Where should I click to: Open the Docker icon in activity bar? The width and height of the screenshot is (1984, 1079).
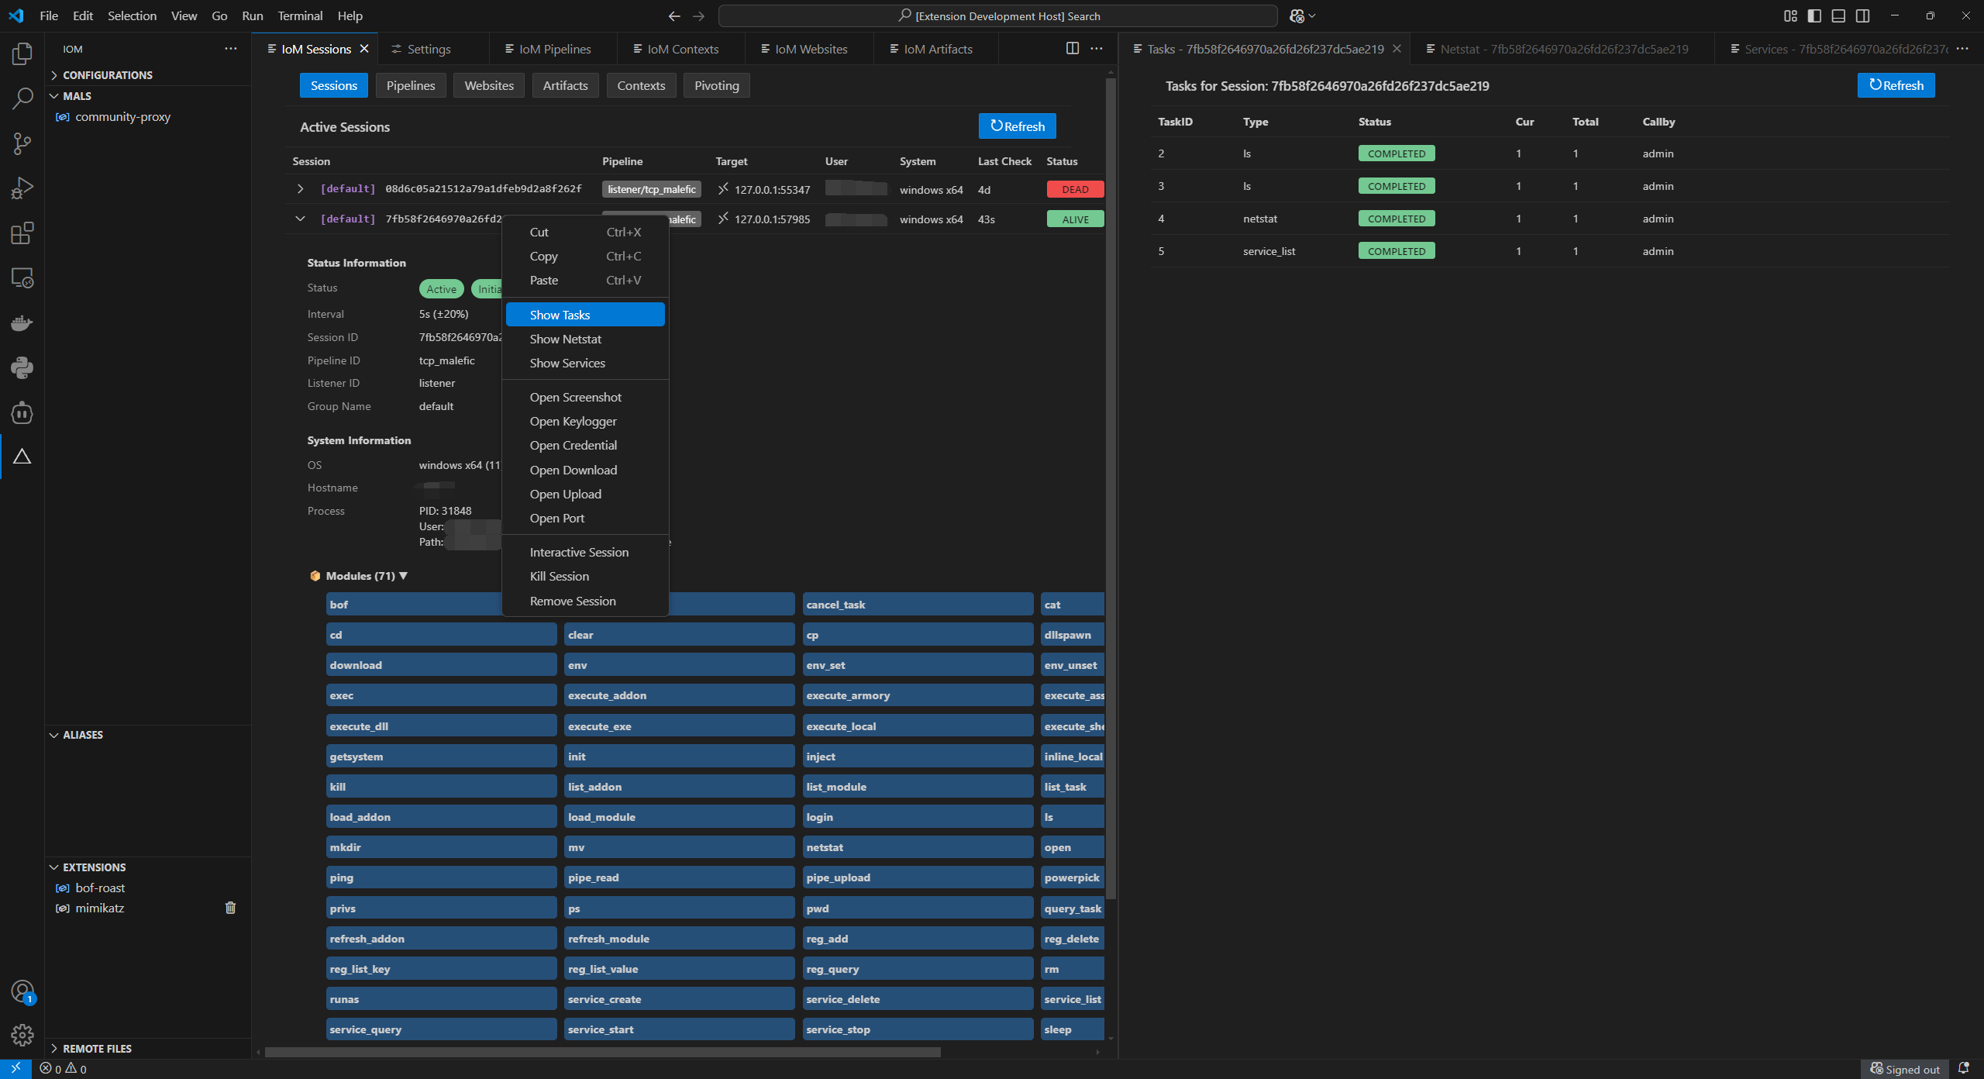[22, 322]
